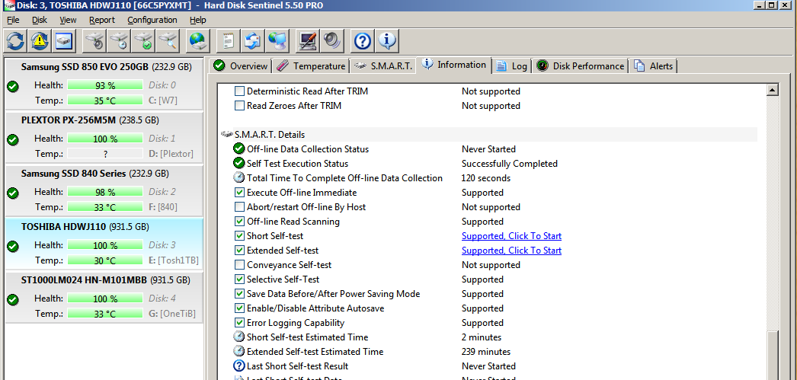Click the computer monitor with pen icon
The height and width of the screenshot is (380, 797).
[x=308, y=40]
